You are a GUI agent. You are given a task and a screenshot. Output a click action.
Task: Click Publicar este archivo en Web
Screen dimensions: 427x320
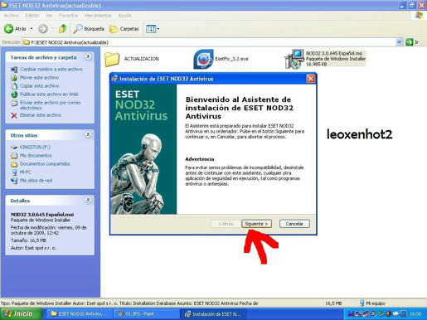tap(49, 94)
